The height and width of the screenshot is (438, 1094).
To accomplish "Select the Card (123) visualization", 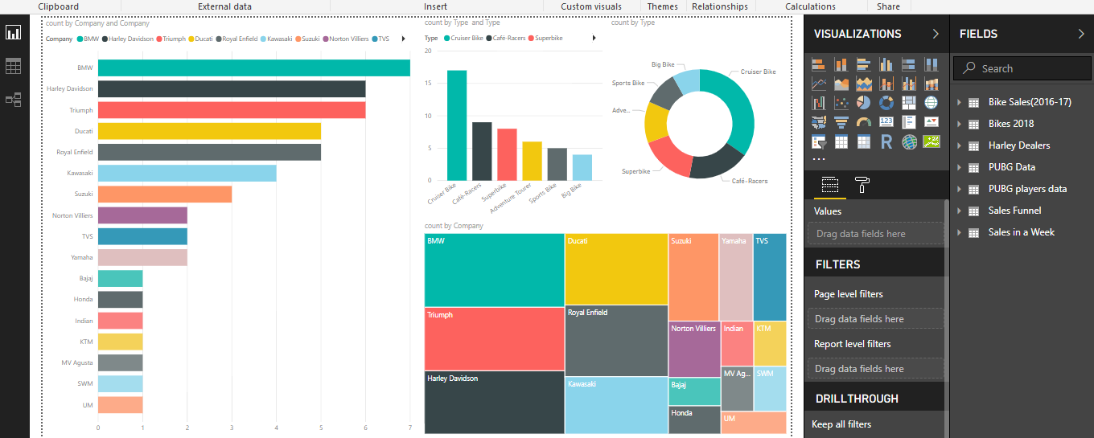I will click(x=886, y=122).
